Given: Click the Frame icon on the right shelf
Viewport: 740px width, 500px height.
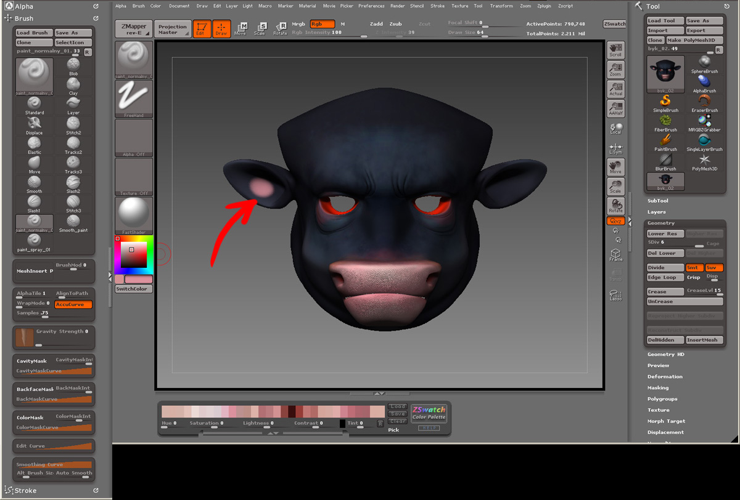Looking at the screenshot, I should coord(615,253).
